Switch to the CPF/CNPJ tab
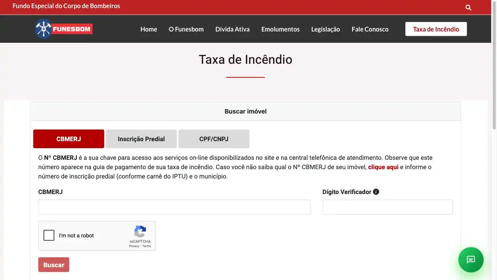 tap(214, 139)
